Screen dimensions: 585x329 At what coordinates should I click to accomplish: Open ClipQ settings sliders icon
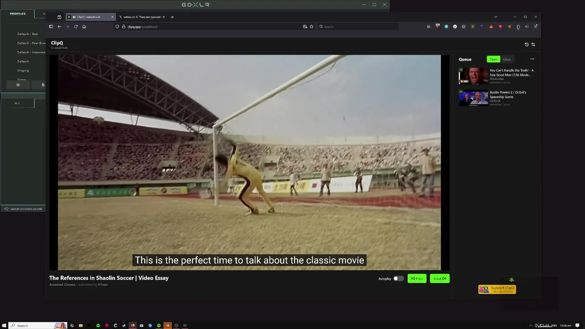click(x=533, y=44)
